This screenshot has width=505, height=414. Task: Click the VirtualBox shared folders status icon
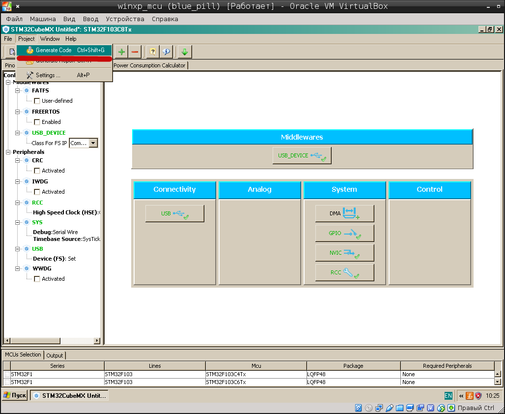[399, 408]
